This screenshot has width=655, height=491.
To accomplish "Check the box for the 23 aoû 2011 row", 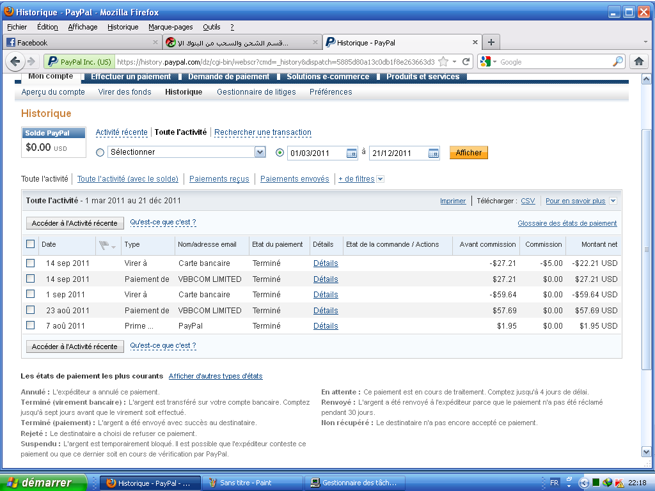I will coord(31,310).
